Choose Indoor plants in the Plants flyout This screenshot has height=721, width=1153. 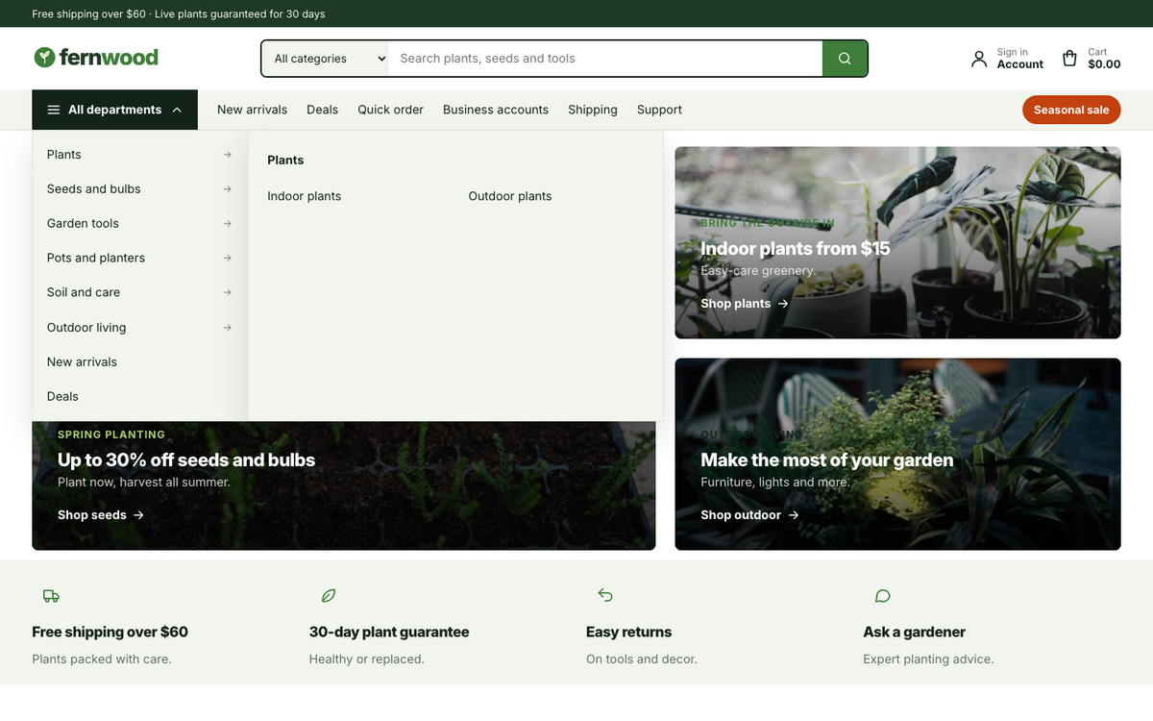[305, 196]
